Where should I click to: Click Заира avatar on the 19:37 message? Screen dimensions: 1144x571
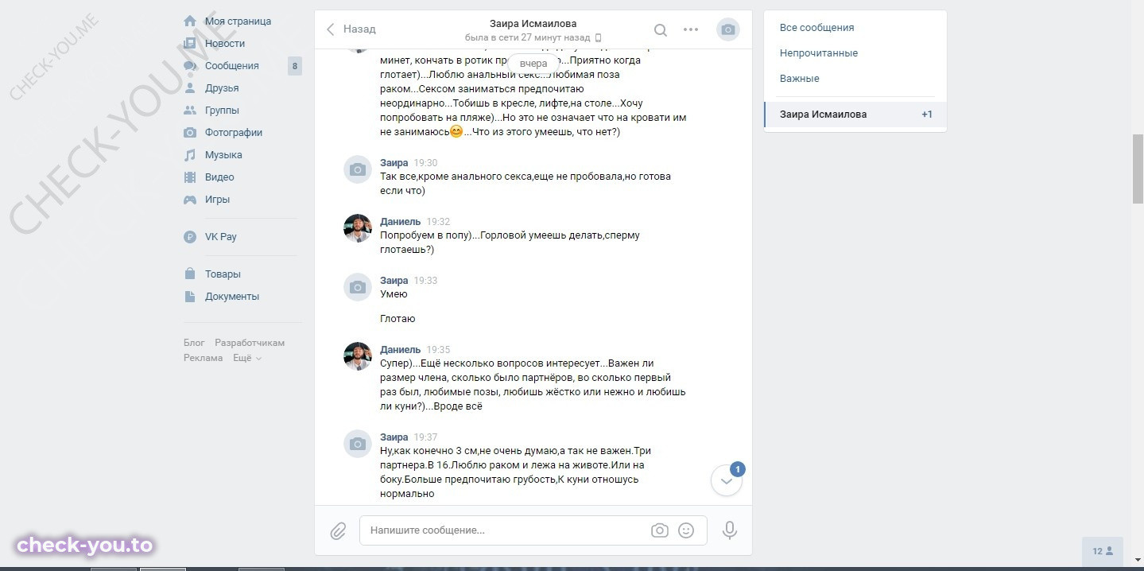tap(358, 444)
